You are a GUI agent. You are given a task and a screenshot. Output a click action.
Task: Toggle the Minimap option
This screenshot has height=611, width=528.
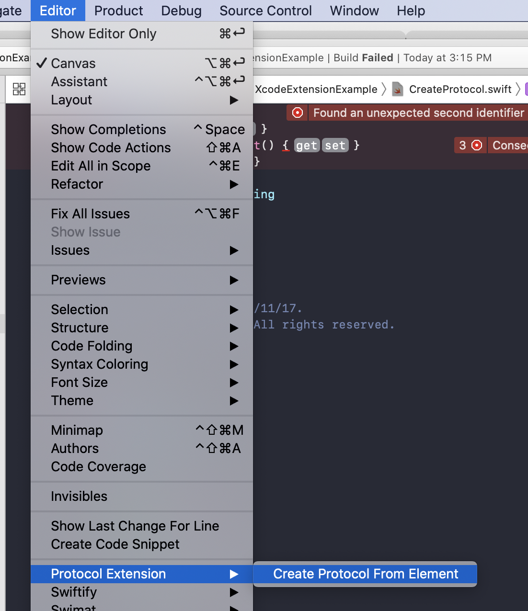(142, 430)
